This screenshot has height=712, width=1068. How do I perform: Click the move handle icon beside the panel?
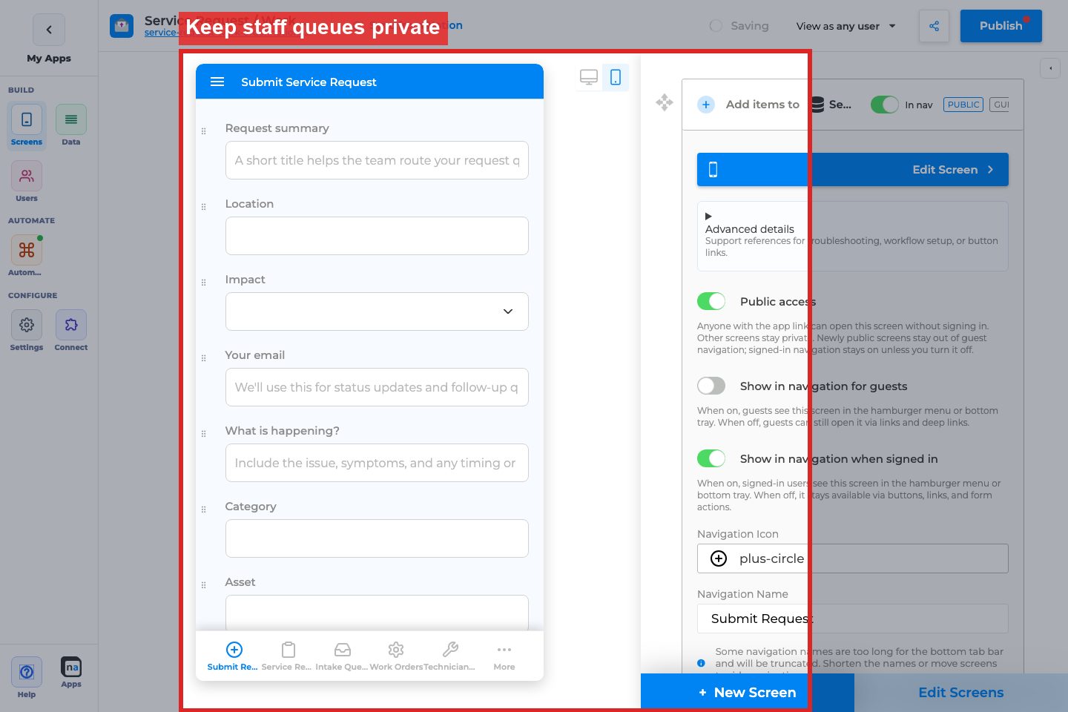pos(665,102)
